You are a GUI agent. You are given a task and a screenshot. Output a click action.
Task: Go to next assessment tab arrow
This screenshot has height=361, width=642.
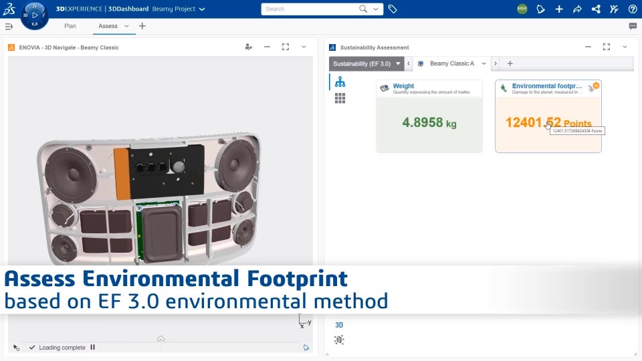(496, 64)
